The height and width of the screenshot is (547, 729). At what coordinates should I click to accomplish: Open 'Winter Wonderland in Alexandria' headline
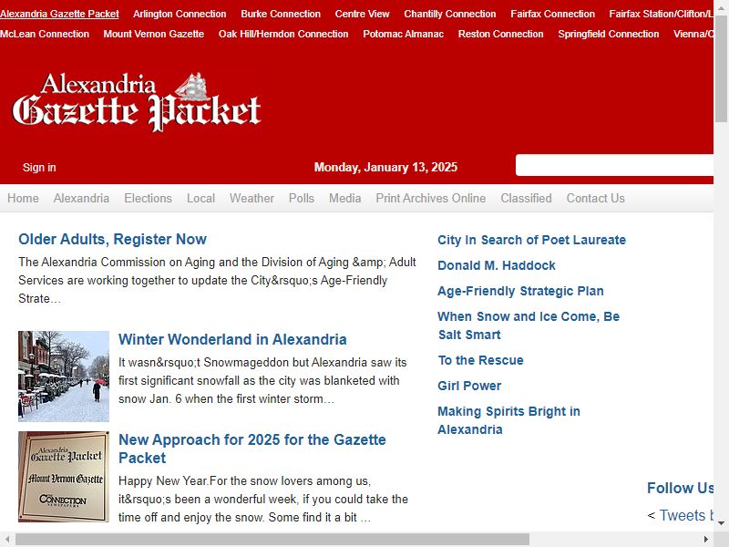click(232, 339)
